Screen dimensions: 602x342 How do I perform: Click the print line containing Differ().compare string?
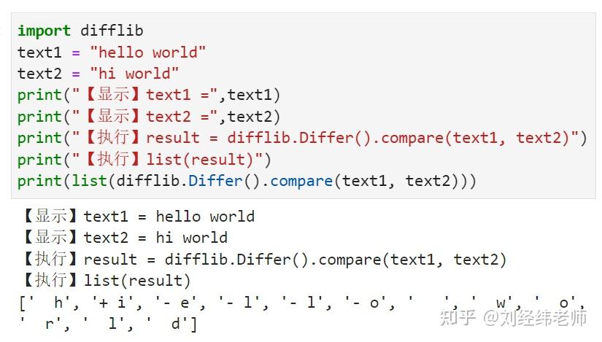coord(302,138)
